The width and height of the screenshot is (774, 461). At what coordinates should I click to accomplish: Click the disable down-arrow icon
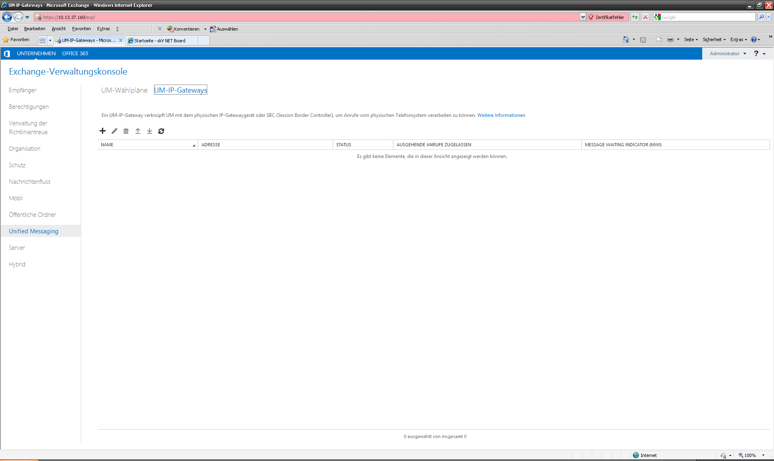(150, 131)
